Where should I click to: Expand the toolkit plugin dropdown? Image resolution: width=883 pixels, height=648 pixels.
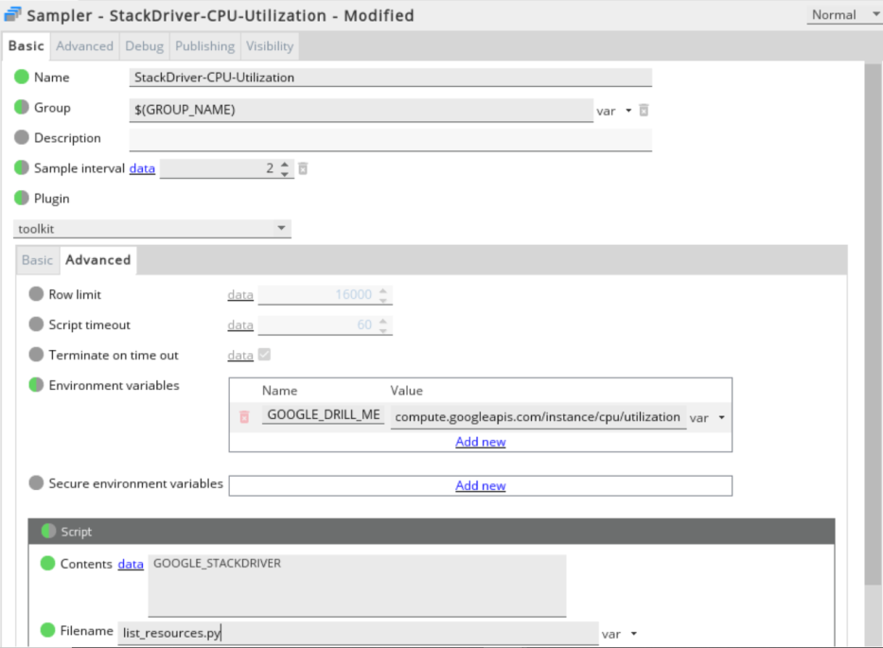(152, 229)
